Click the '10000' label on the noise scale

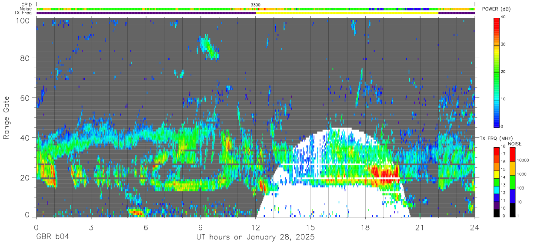click(523, 160)
